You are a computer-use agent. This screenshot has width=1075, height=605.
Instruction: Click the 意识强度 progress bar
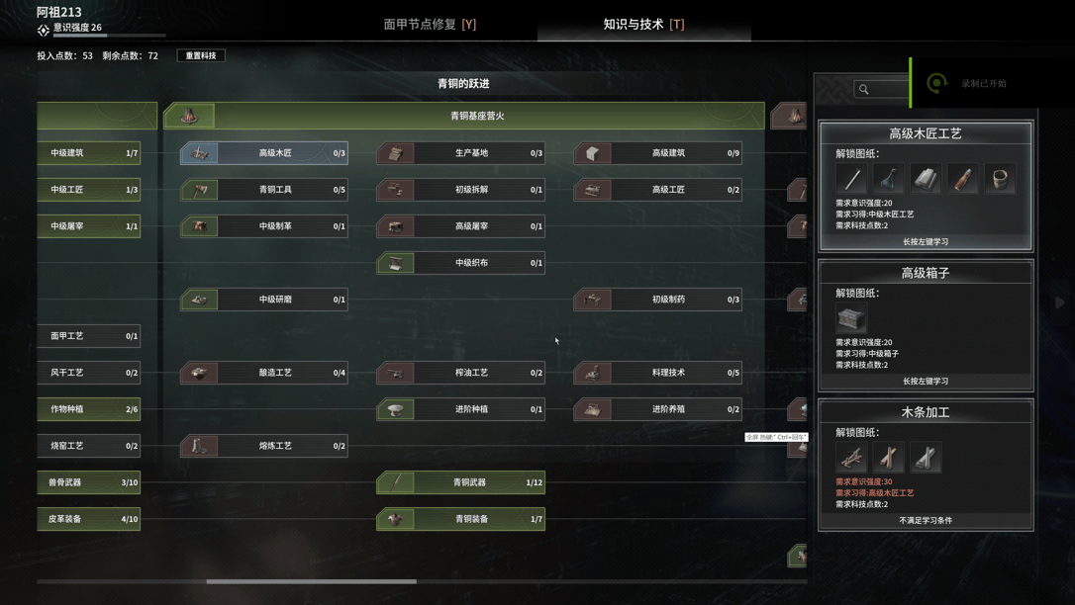[110, 35]
